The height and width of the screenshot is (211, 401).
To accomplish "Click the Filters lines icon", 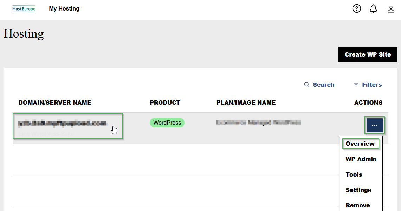I will (x=356, y=85).
